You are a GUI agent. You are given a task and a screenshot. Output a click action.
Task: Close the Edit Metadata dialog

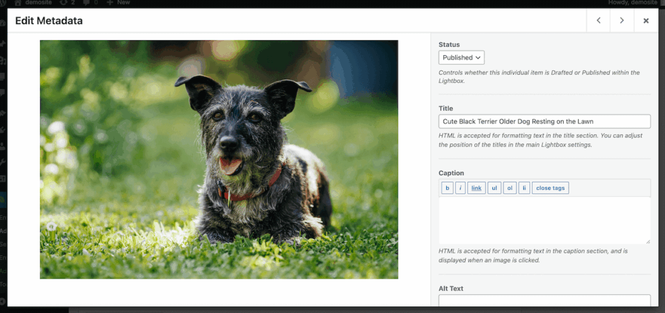646,21
